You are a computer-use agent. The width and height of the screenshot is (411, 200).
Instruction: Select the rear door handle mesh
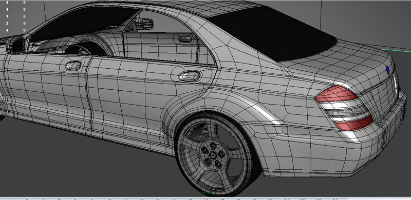click(x=190, y=76)
